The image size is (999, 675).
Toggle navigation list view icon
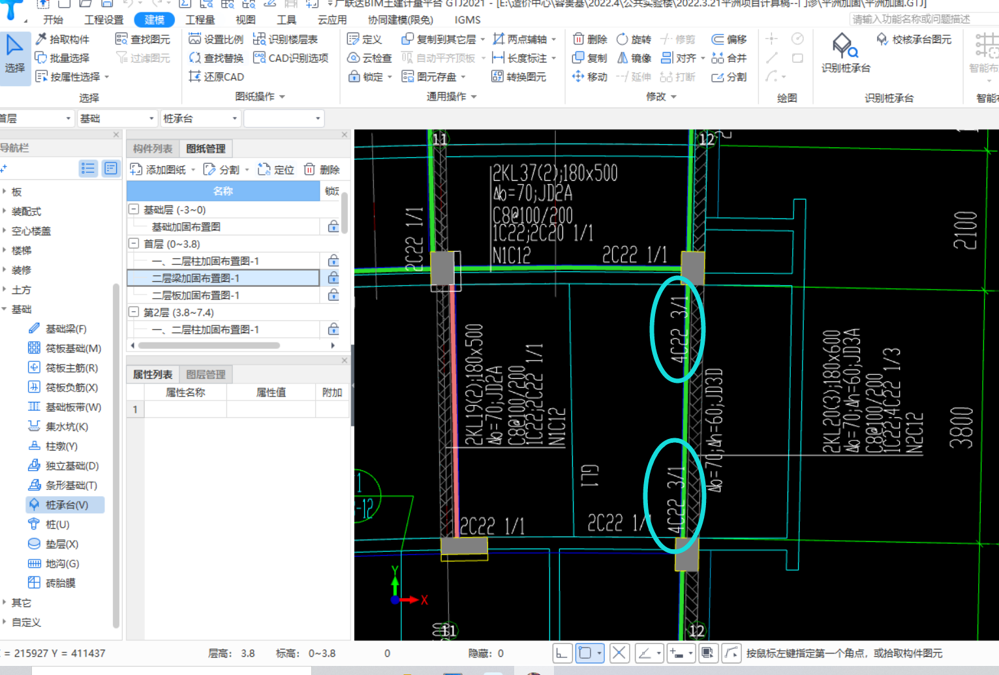[88, 169]
